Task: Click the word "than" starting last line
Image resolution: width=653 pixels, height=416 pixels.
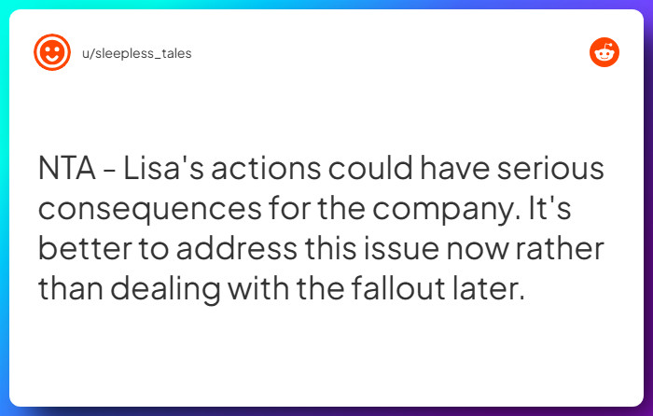Action: pyautogui.click(x=71, y=288)
